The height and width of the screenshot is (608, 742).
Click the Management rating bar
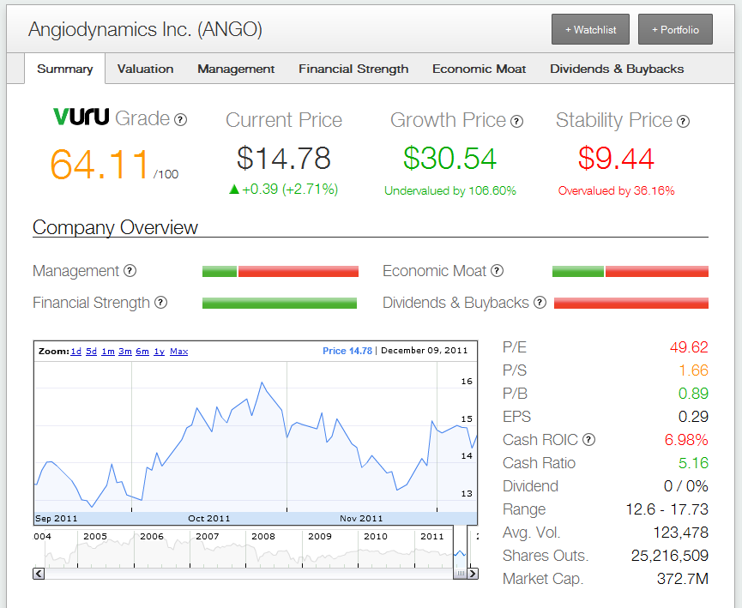click(x=281, y=271)
